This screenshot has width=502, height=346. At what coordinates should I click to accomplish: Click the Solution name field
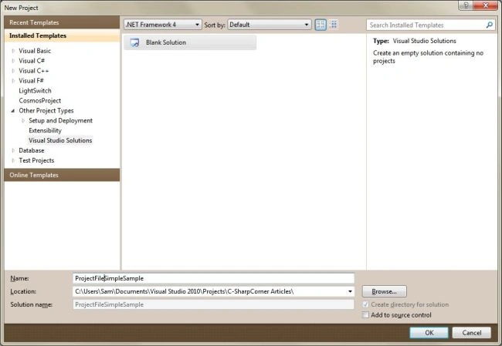(213, 304)
